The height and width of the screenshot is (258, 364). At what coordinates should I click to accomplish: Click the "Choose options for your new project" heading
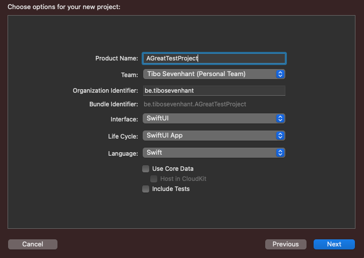coord(64,7)
